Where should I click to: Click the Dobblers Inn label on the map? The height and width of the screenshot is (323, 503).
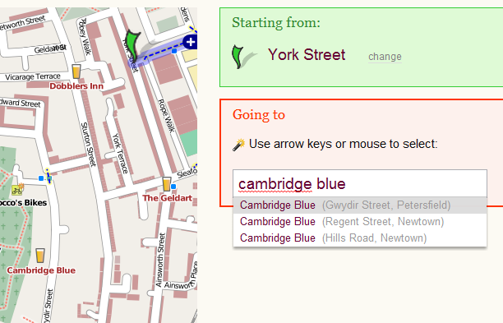pos(76,86)
